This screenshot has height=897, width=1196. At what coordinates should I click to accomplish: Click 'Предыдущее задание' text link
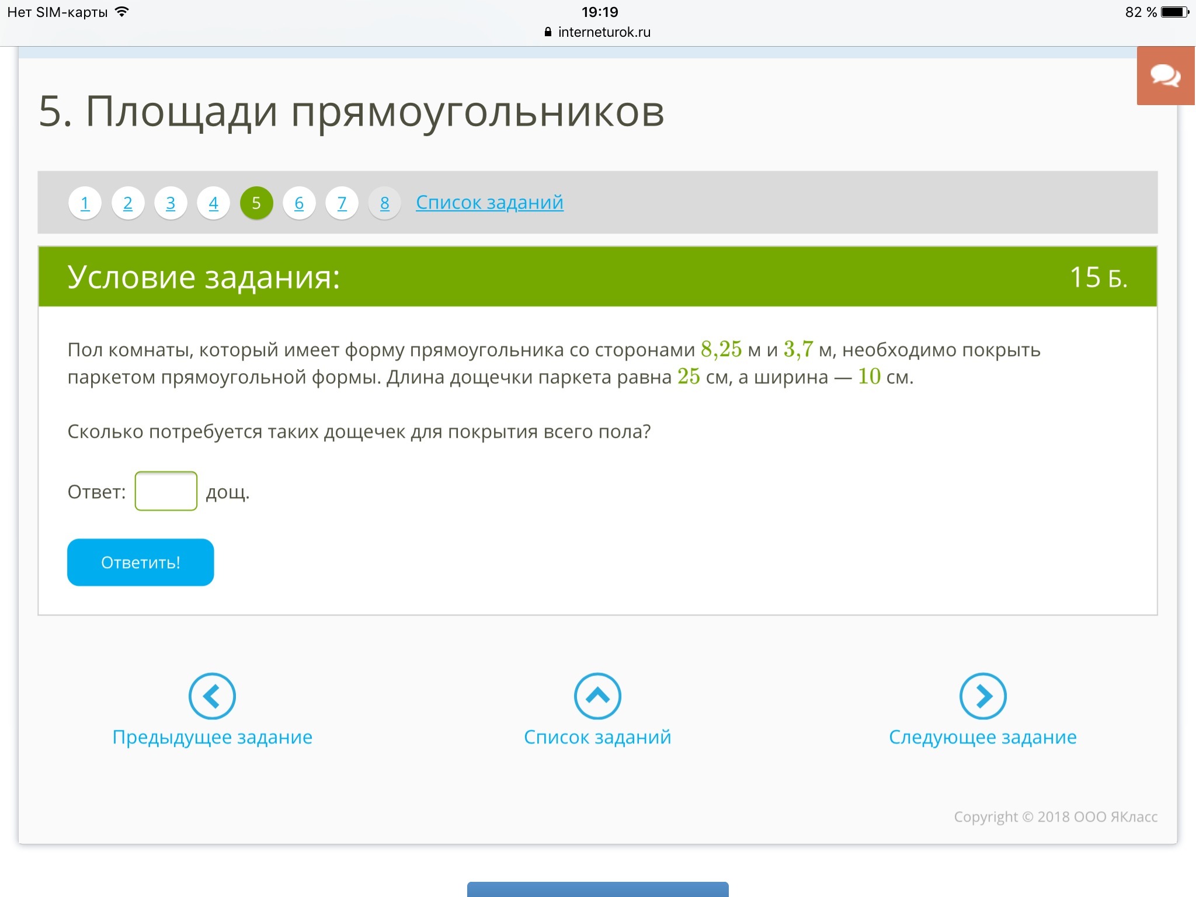tap(212, 737)
